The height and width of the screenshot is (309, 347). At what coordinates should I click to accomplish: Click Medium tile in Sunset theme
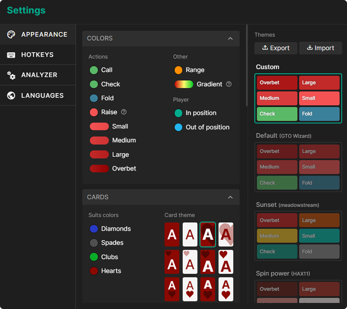[277, 236]
